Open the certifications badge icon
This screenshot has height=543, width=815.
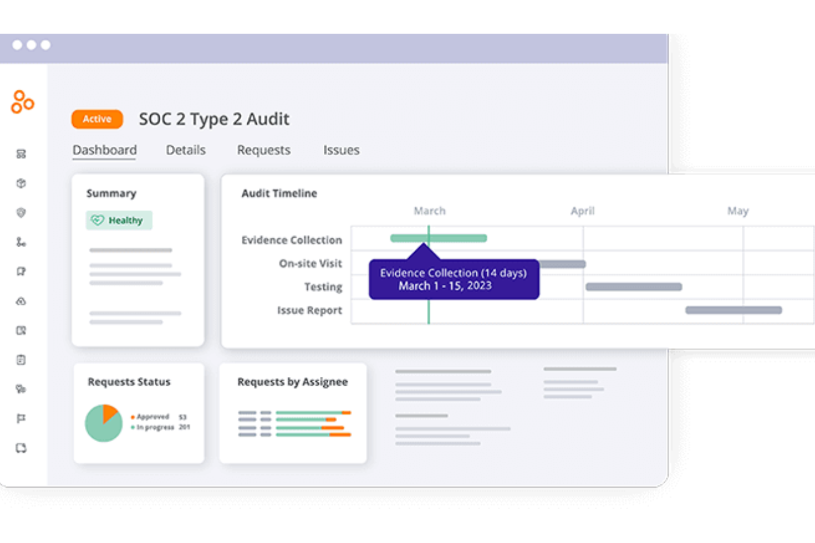click(x=21, y=271)
